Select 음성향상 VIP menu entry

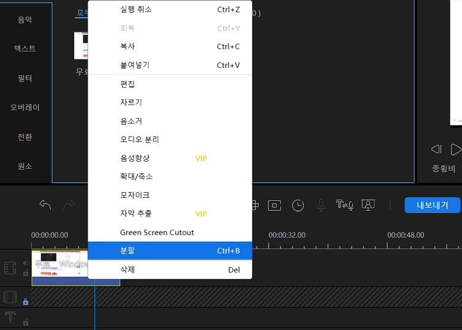[x=170, y=158]
